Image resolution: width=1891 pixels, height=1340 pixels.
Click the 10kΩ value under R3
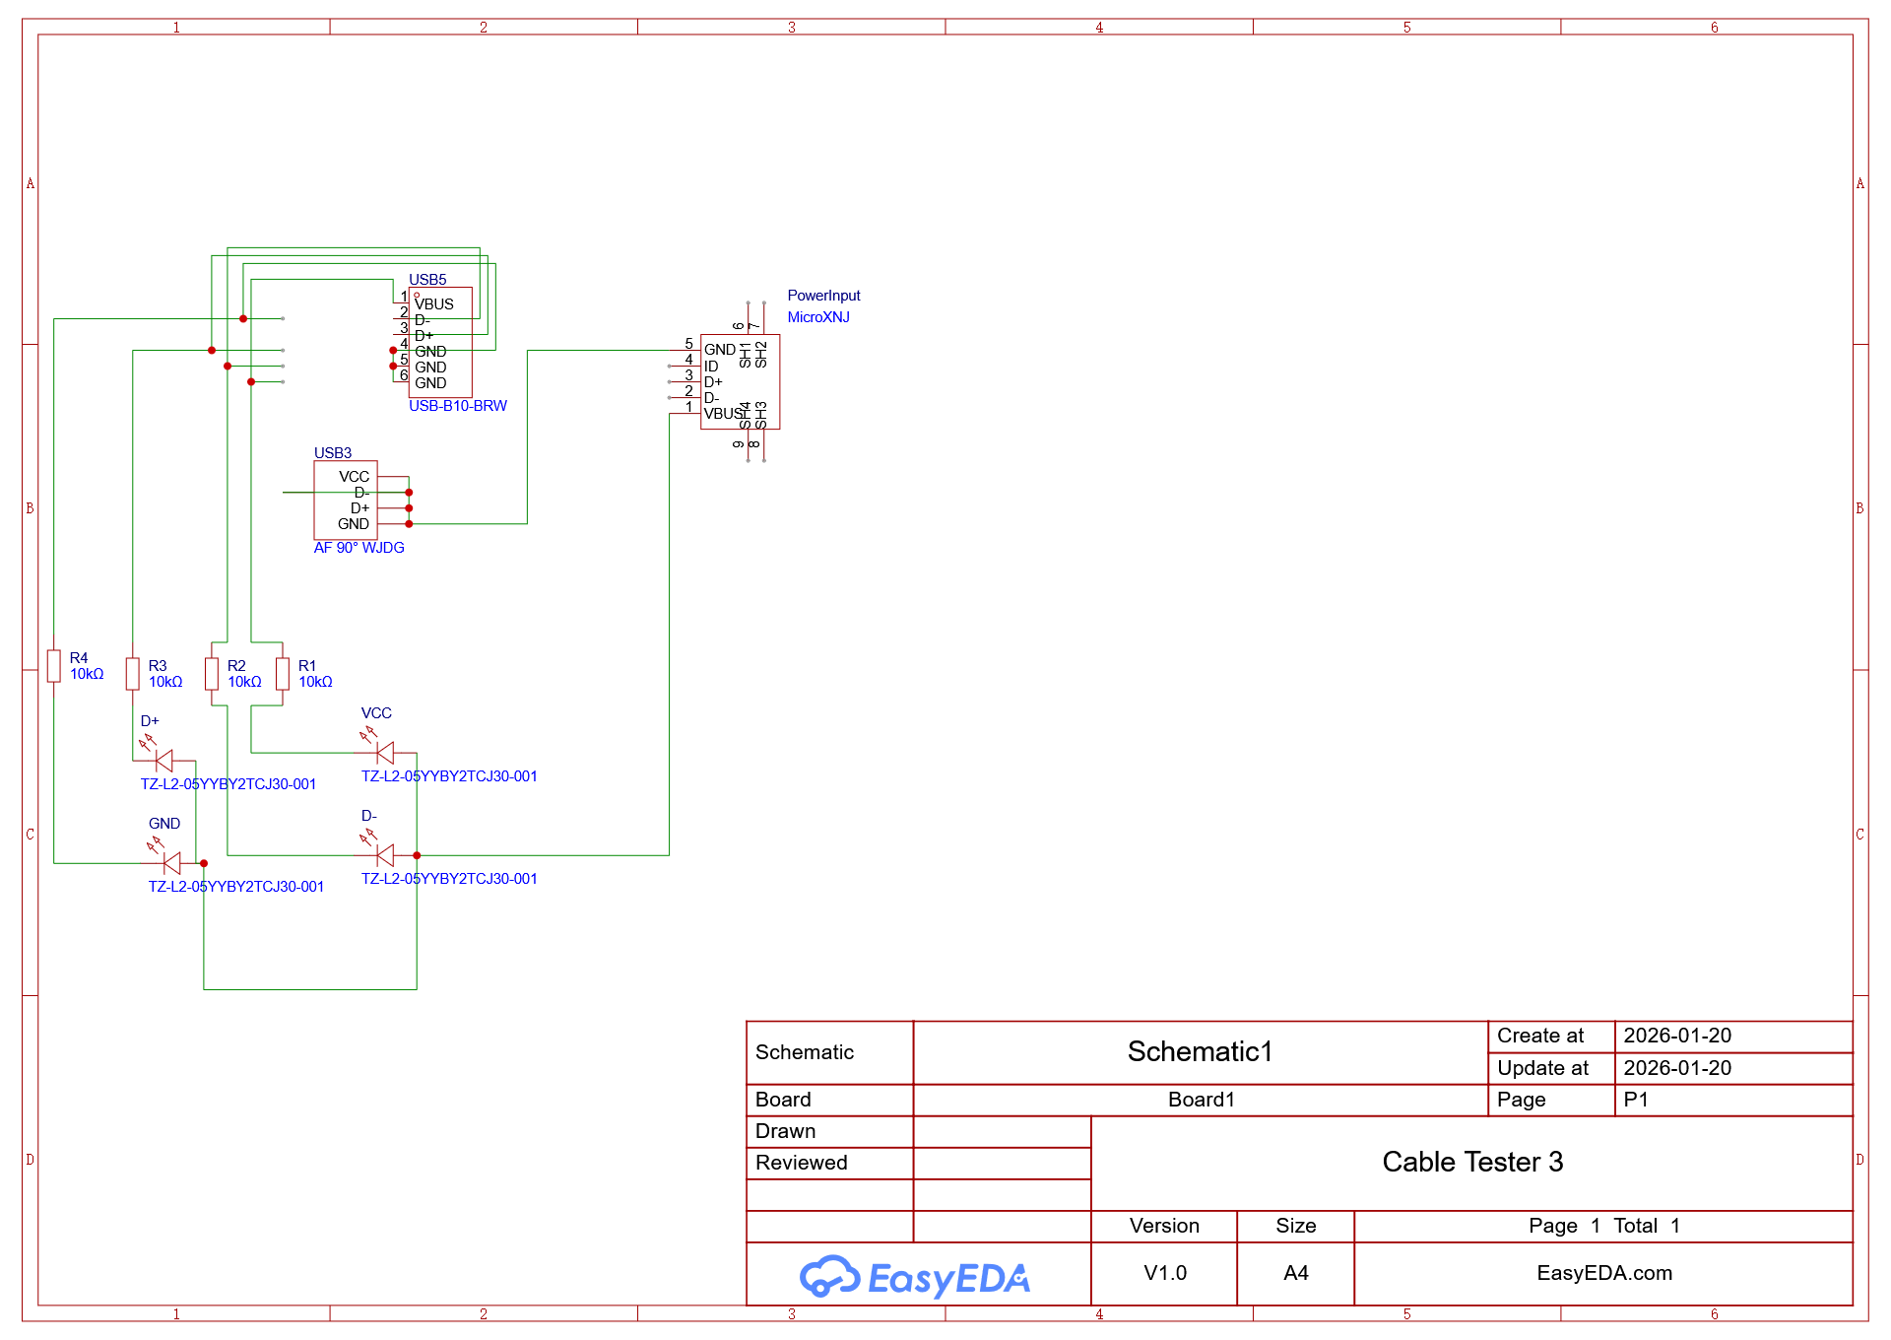[x=165, y=682]
